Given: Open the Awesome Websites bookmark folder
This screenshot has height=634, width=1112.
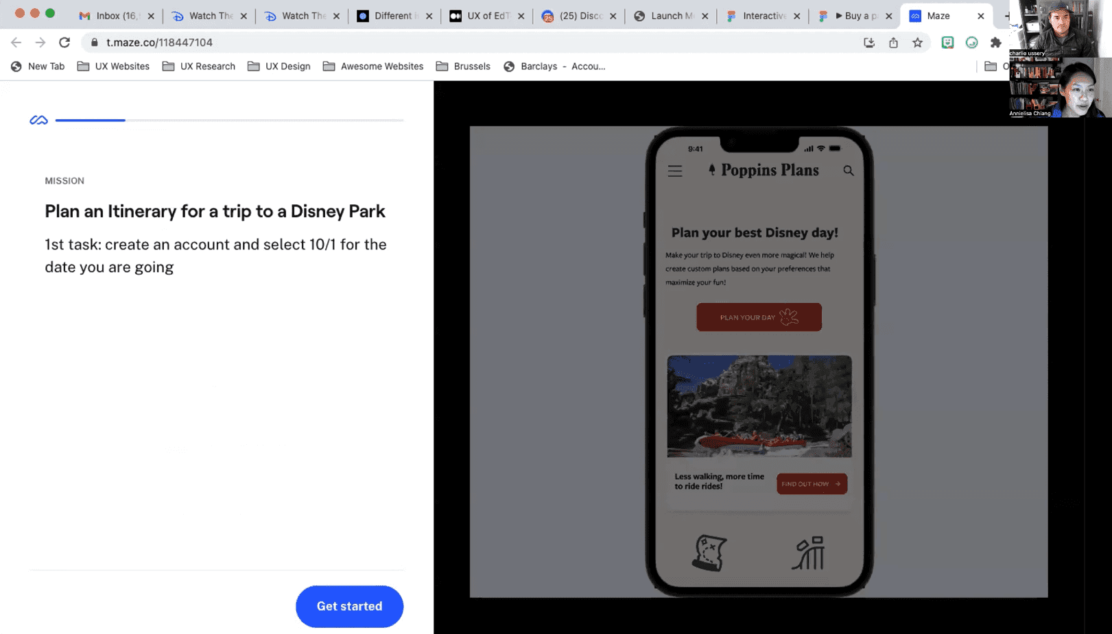Looking at the screenshot, I should [372, 66].
